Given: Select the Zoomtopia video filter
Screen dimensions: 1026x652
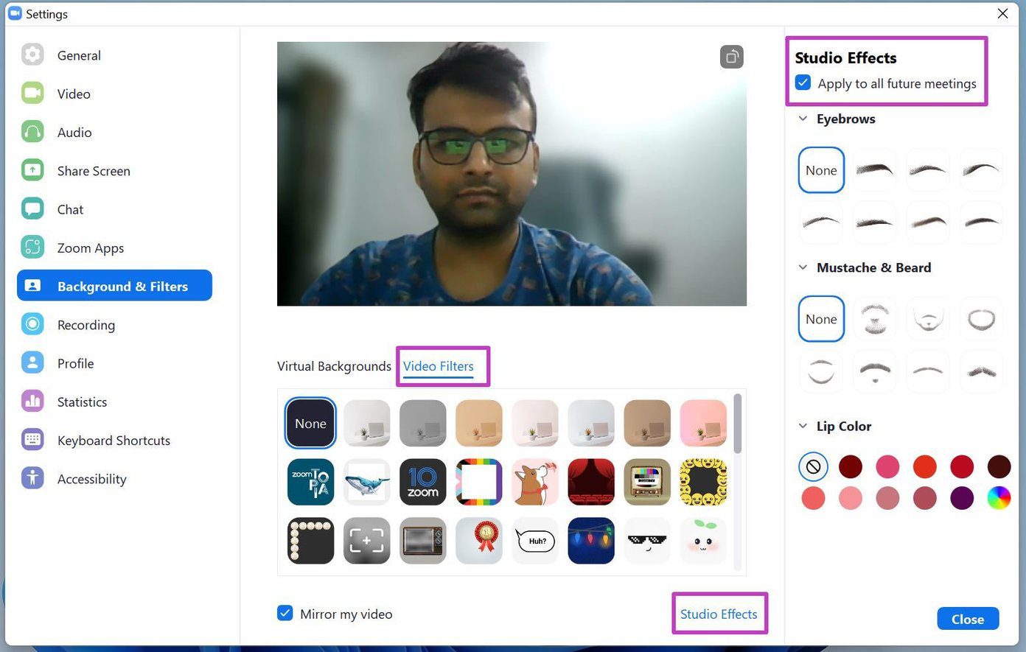Looking at the screenshot, I should [310, 482].
